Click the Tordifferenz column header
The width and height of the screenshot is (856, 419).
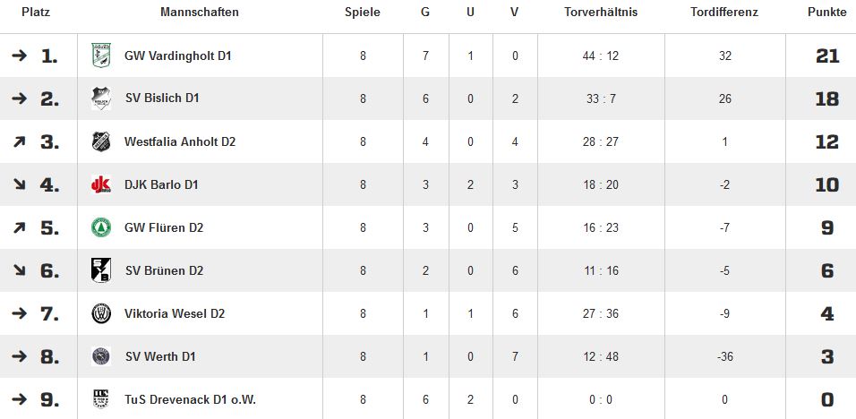[x=724, y=12]
